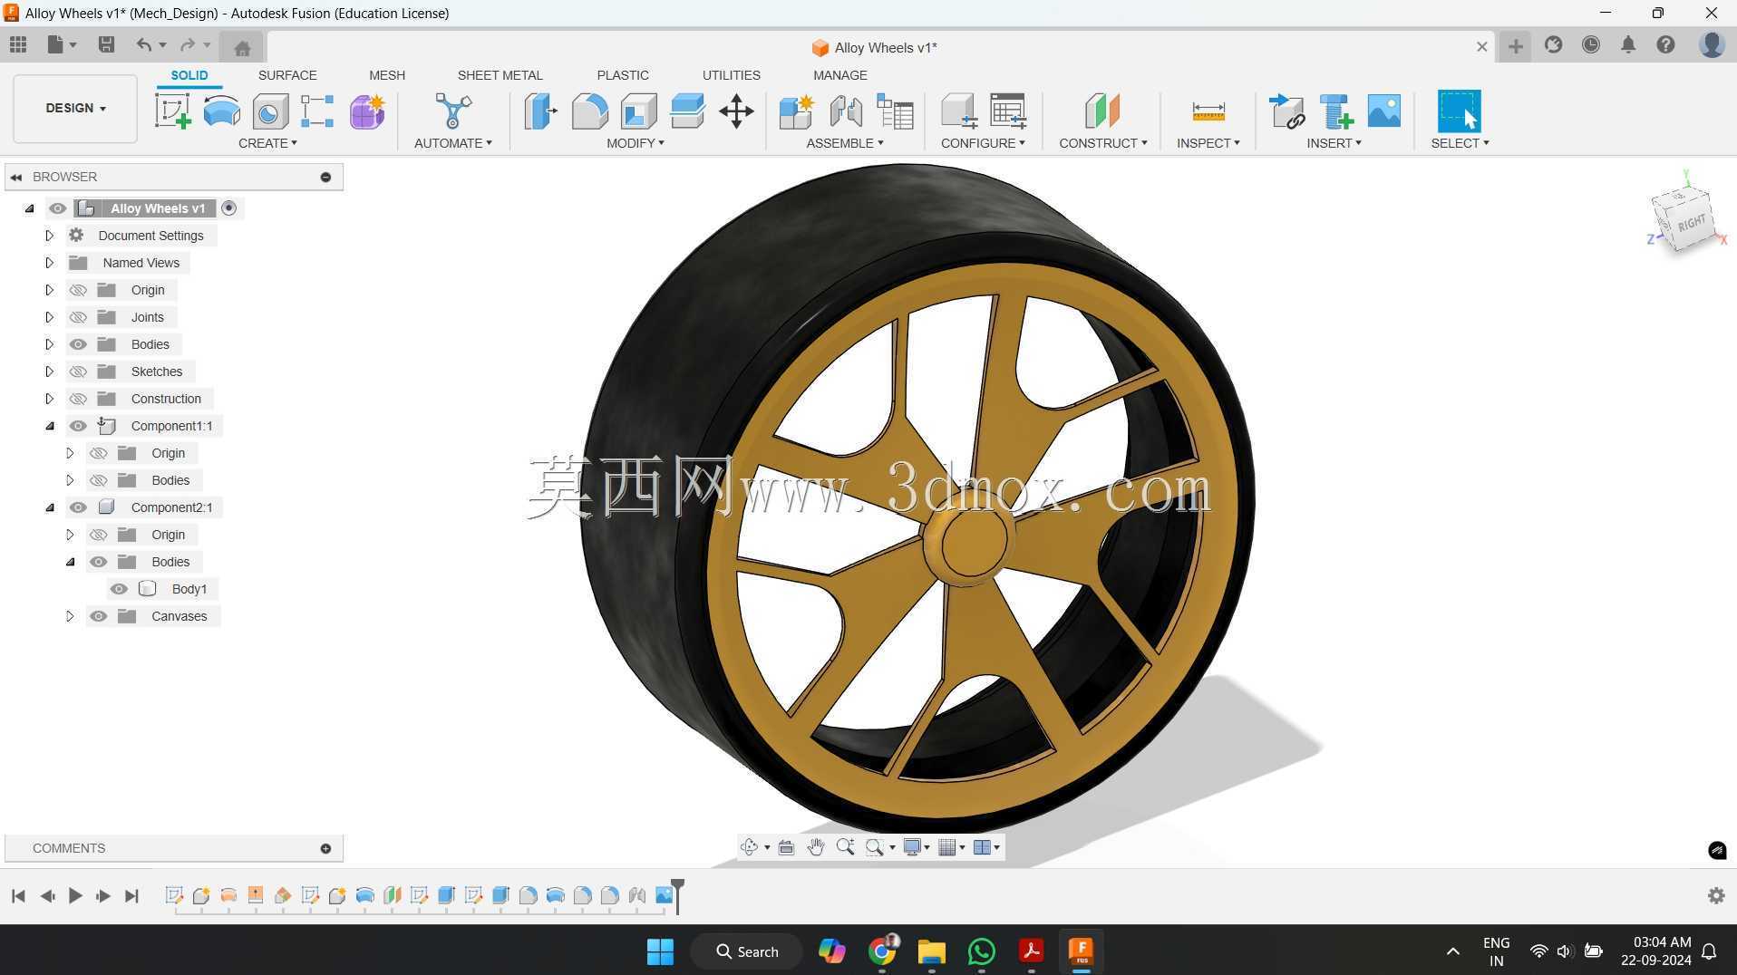This screenshot has height=975, width=1737.
Task: Hide Body1 with its eye icon
Action: tap(119, 589)
